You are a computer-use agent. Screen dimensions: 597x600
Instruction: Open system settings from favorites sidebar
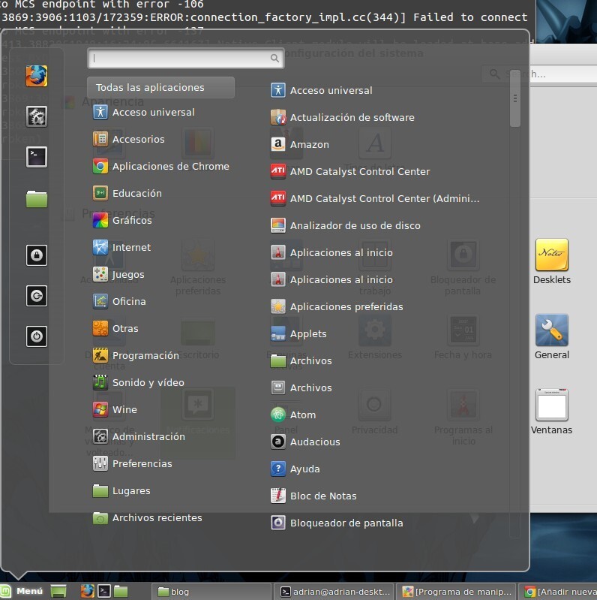tap(37, 116)
